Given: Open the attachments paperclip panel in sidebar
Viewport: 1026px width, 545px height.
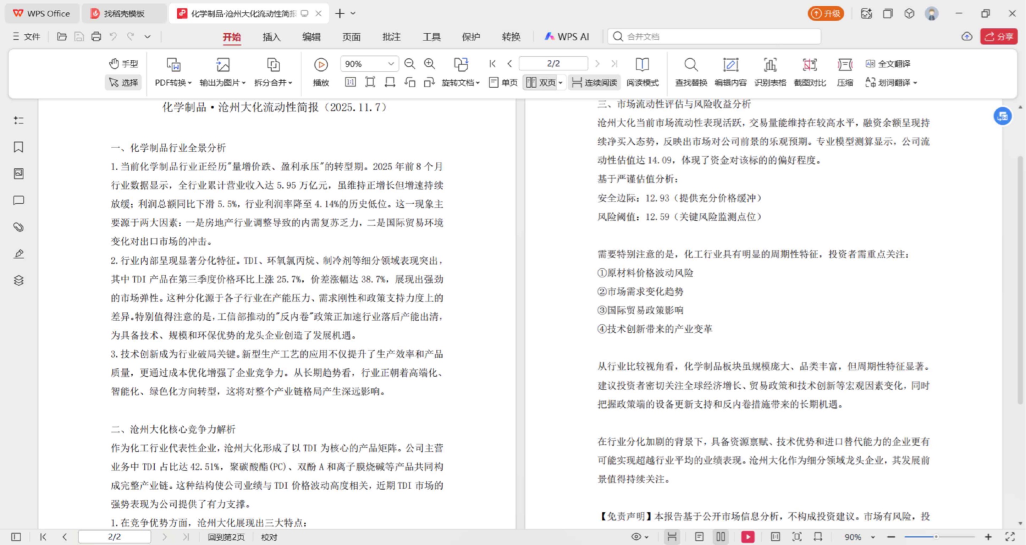Looking at the screenshot, I should pos(18,227).
